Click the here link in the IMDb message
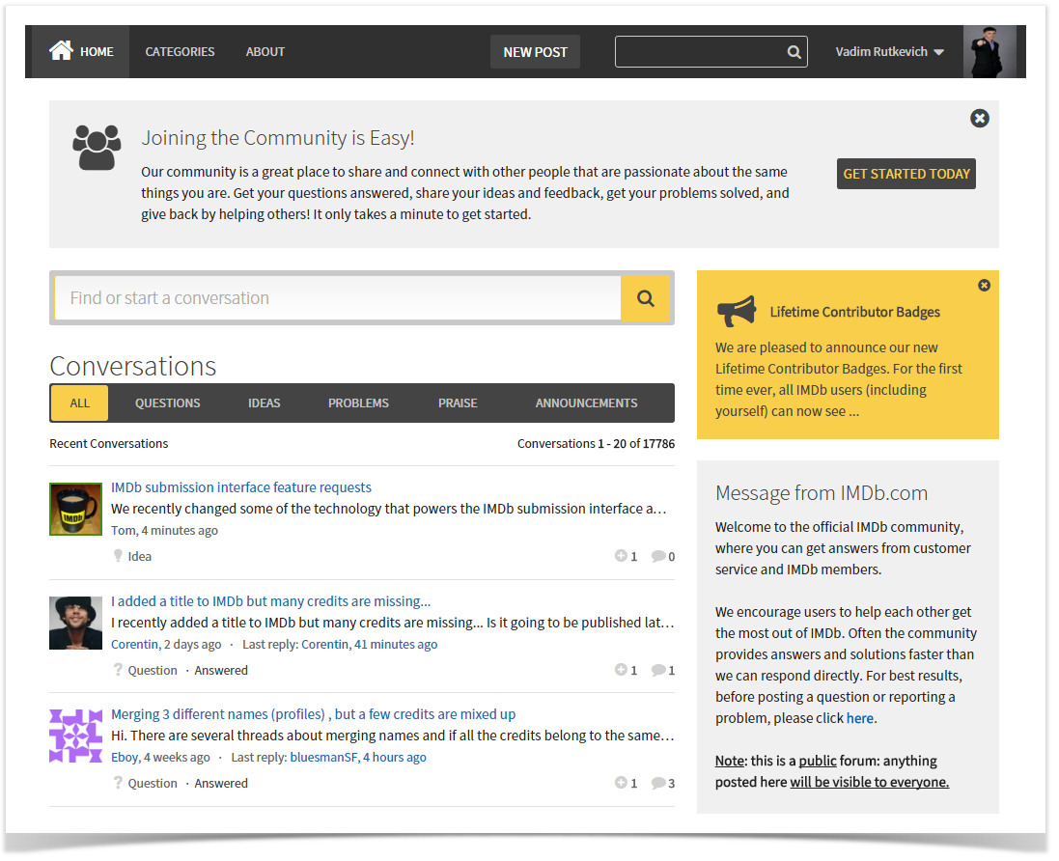Screen dimensions: 1059x861 pyautogui.click(x=860, y=718)
